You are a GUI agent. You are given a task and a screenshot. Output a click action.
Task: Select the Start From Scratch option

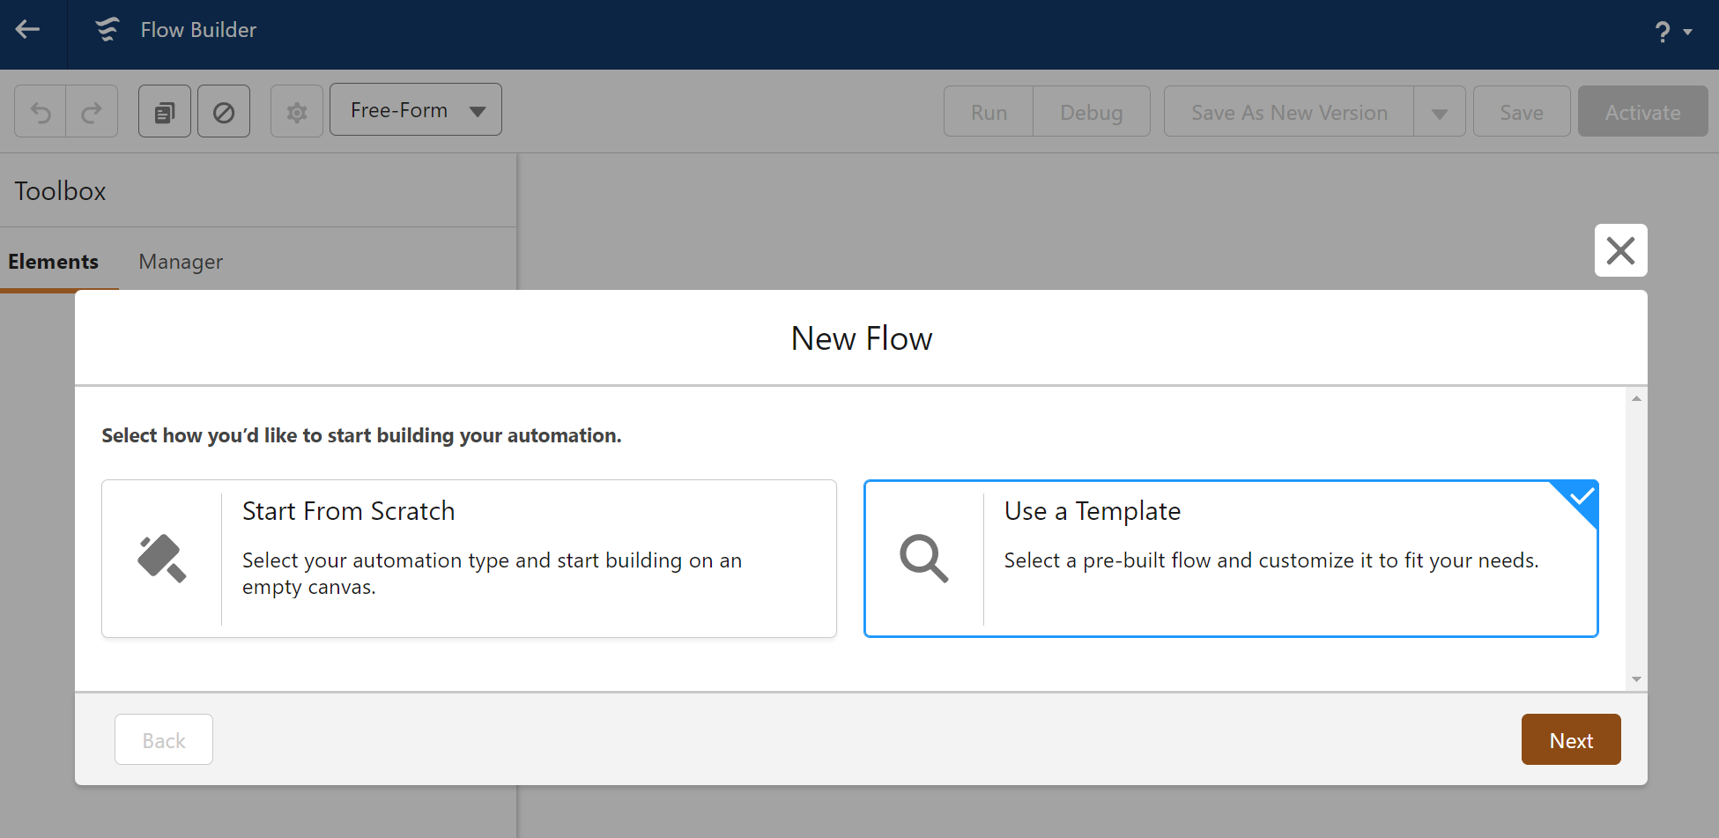(x=469, y=559)
